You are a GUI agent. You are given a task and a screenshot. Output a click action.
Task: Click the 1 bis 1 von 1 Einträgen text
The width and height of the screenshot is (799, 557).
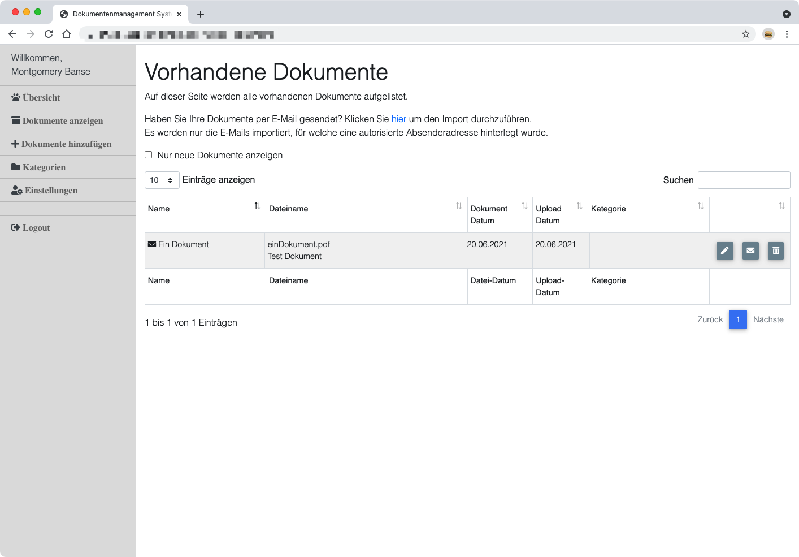[191, 322]
